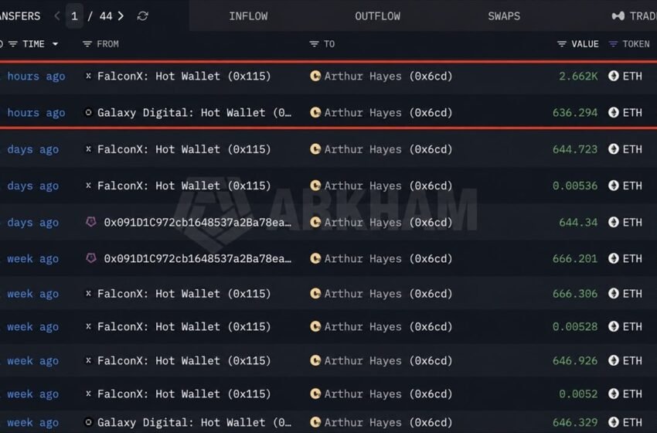Open the TIME filter icon
The width and height of the screenshot is (657, 433).
click(13, 44)
